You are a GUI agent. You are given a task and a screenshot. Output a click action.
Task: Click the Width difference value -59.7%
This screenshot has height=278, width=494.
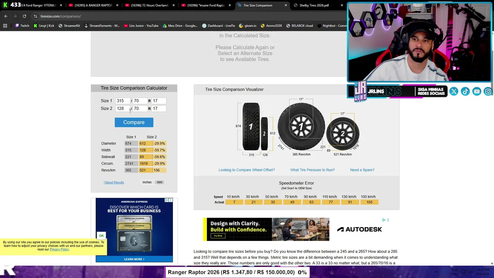(159, 150)
